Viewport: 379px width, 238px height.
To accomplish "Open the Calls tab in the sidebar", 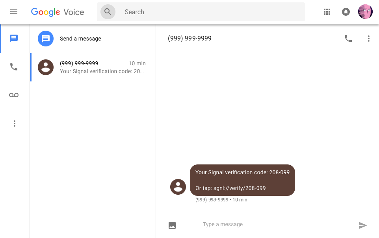I will tap(14, 67).
